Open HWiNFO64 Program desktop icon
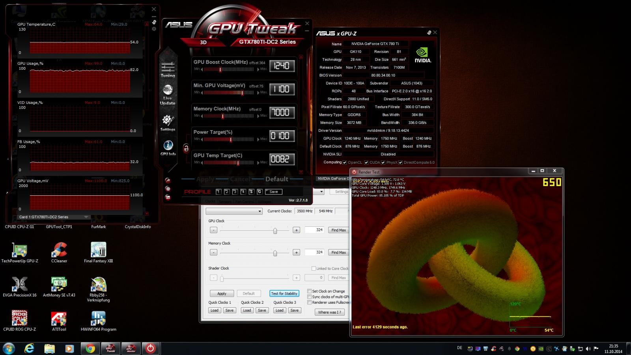The image size is (631, 355). (98, 321)
